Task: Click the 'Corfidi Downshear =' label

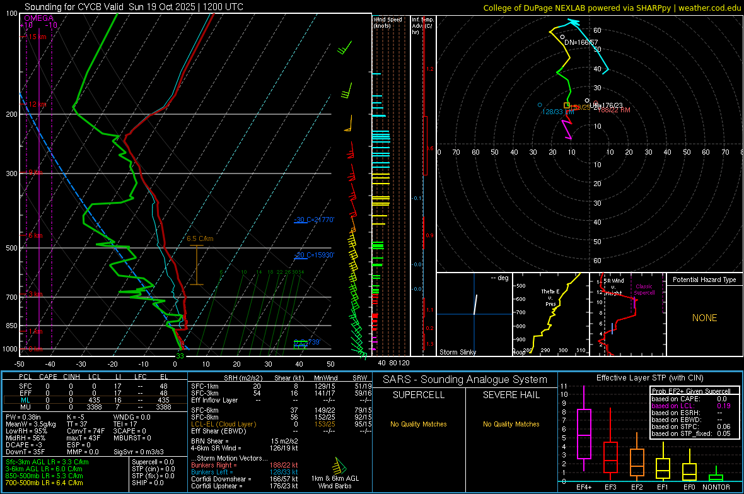Action: (x=221, y=479)
